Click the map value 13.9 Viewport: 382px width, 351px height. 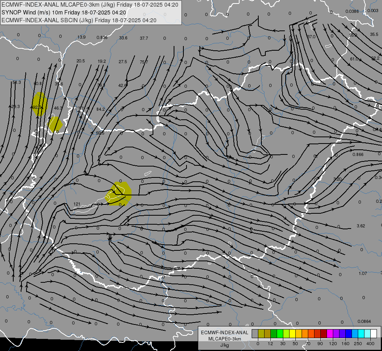coord(82,37)
